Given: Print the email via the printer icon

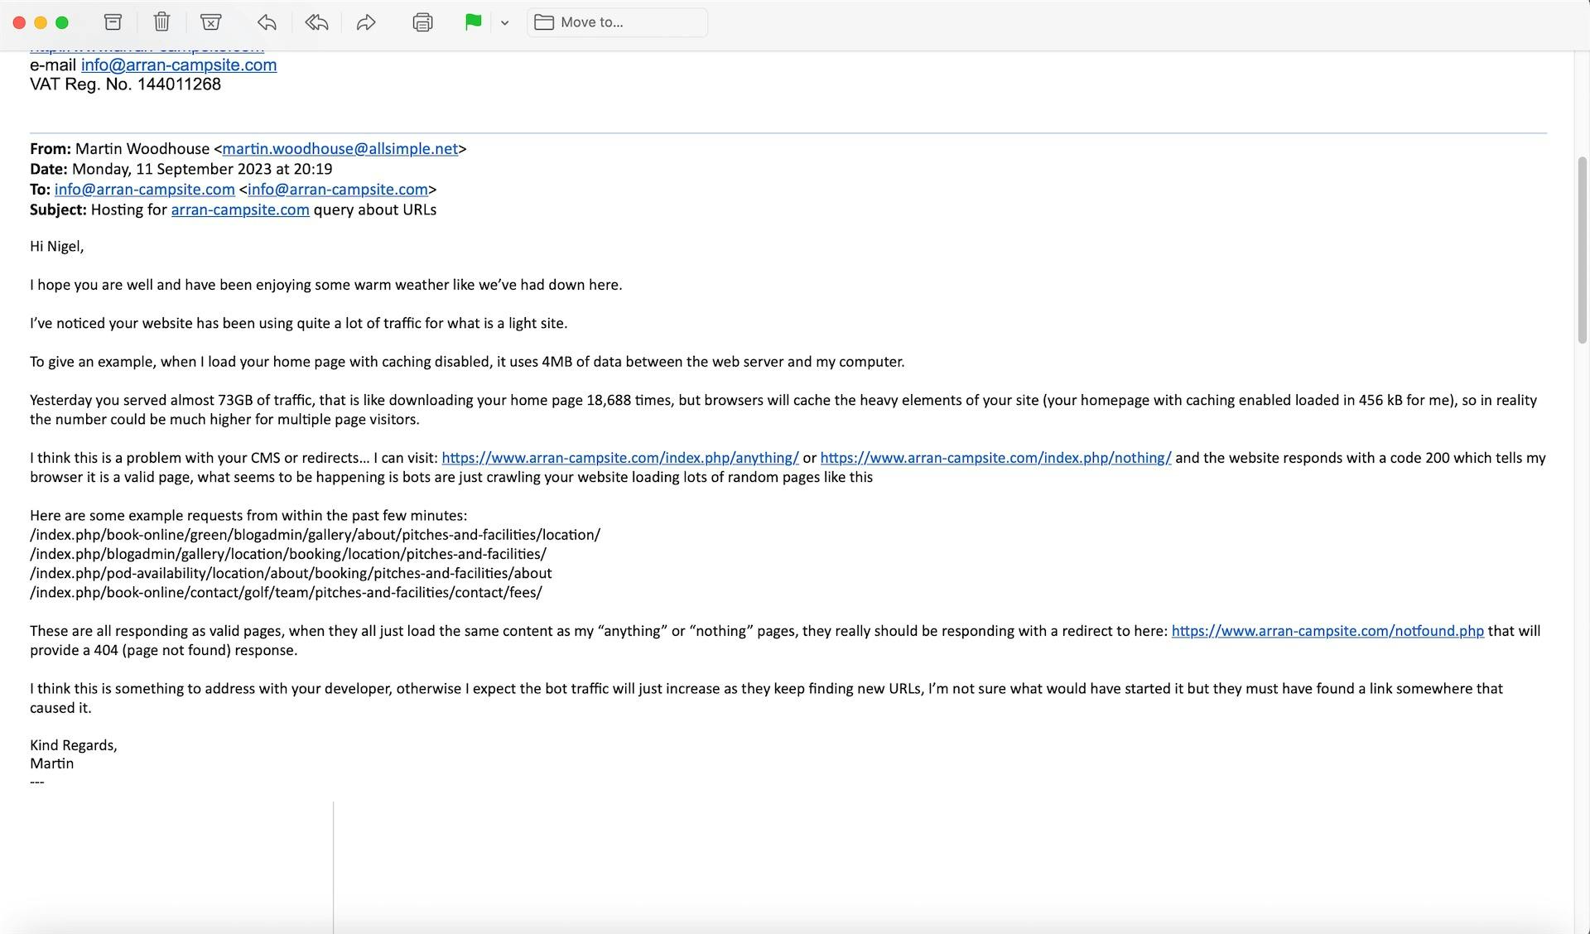Looking at the screenshot, I should pos(422,22).
